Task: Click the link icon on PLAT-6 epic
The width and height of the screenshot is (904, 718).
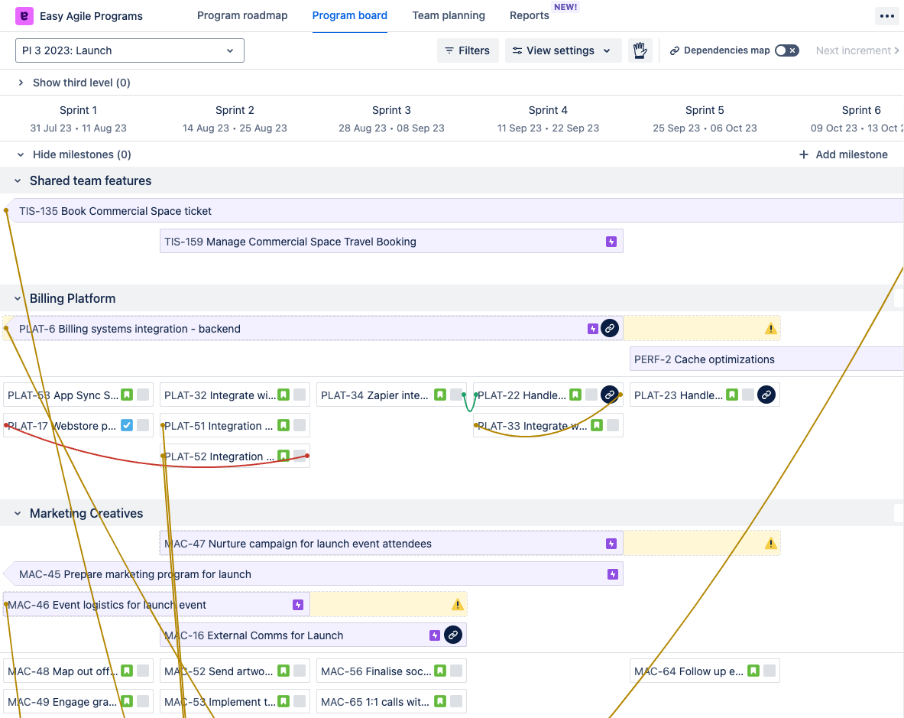Action: [x=609, y=329]
